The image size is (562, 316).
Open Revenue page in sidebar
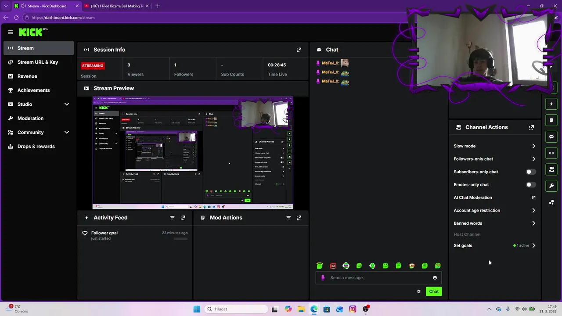pos(39,76)
